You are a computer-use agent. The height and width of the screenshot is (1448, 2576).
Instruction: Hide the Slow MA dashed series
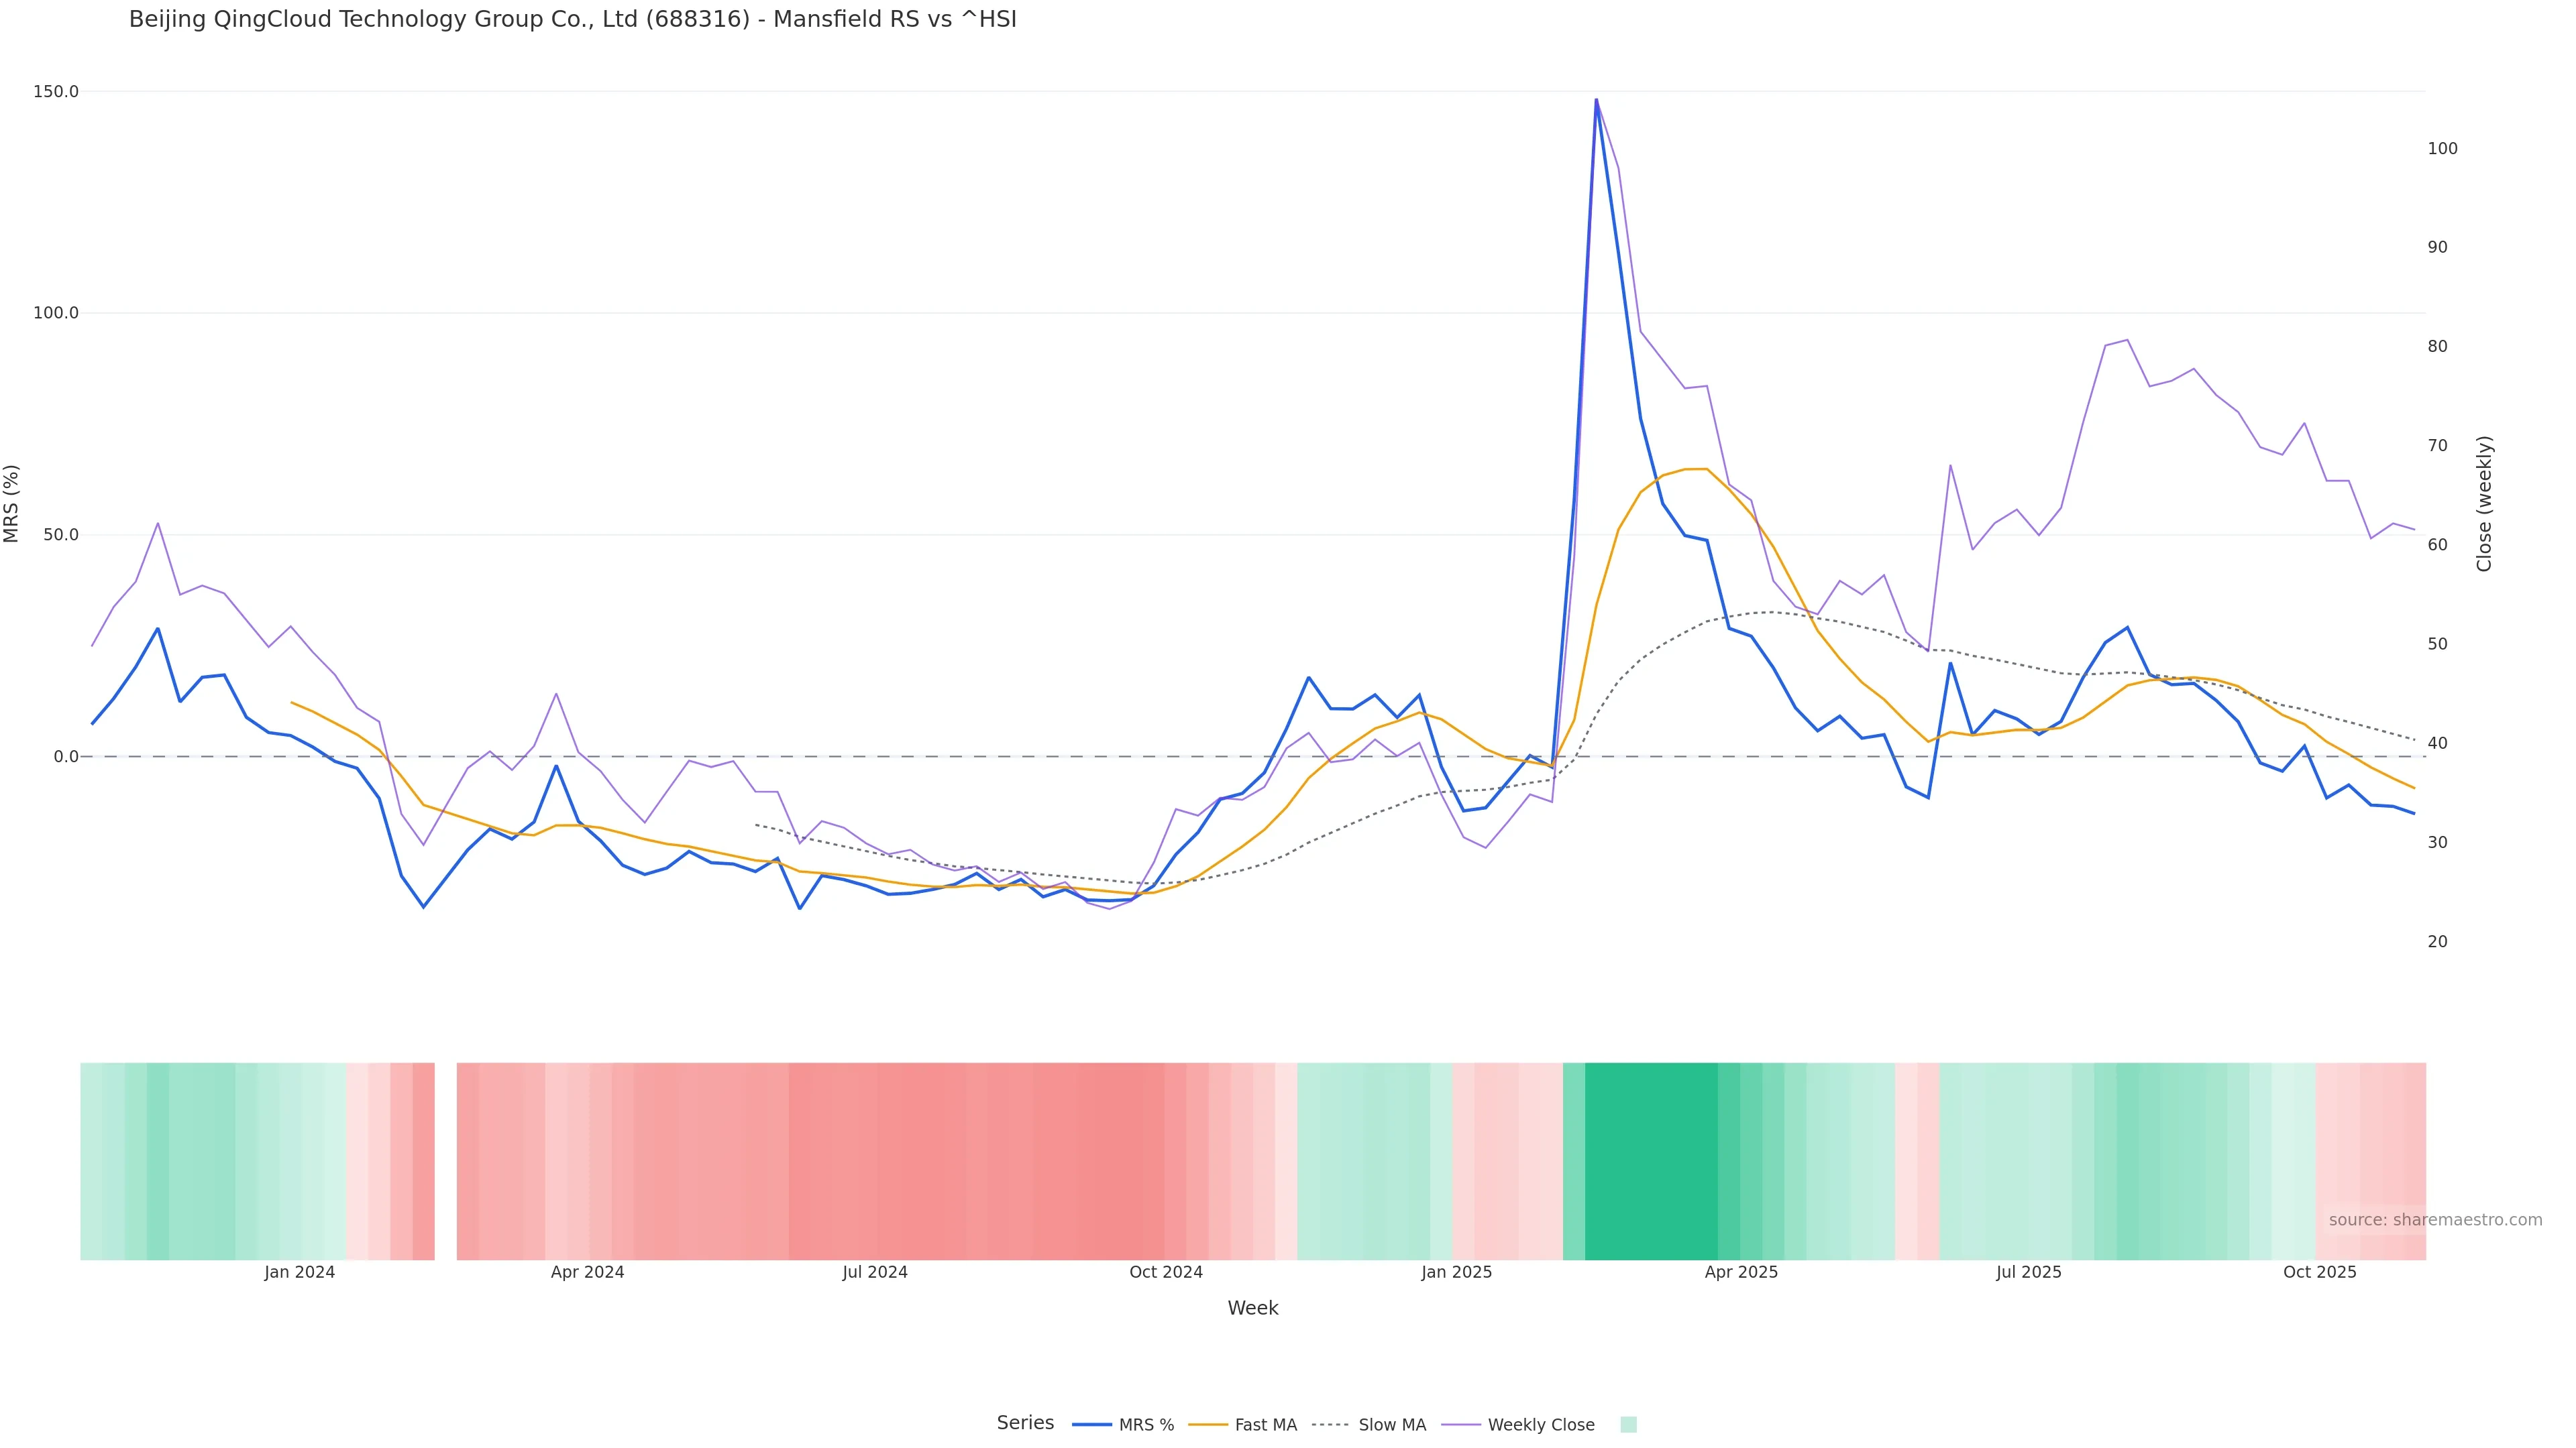(x=1392, y=1425)
